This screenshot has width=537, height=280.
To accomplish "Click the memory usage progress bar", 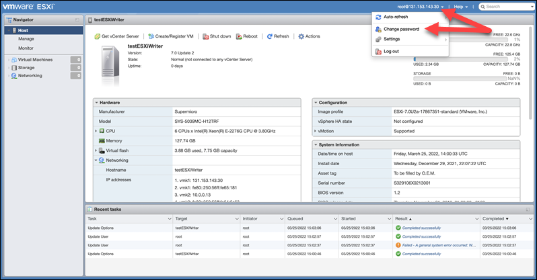I will [x=460, y=59].
